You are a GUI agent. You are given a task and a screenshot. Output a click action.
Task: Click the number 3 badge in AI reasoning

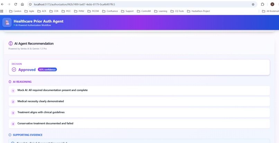(13, 113)
